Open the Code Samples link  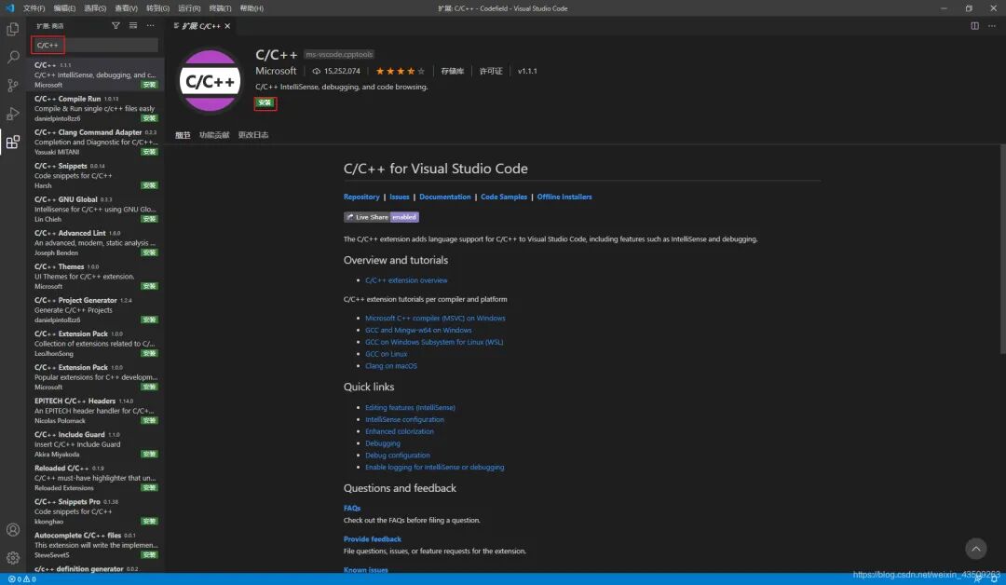tap(504, 197)
